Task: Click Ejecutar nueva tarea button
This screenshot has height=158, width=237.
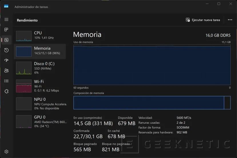Action: pyautogui.click(x=203, y=20)
